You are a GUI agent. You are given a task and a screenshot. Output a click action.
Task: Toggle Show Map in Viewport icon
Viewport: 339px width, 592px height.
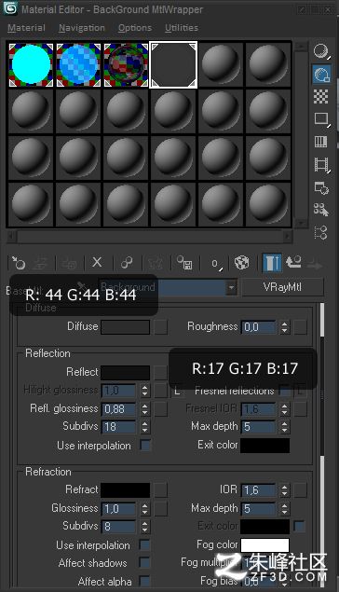coord(242,263)
